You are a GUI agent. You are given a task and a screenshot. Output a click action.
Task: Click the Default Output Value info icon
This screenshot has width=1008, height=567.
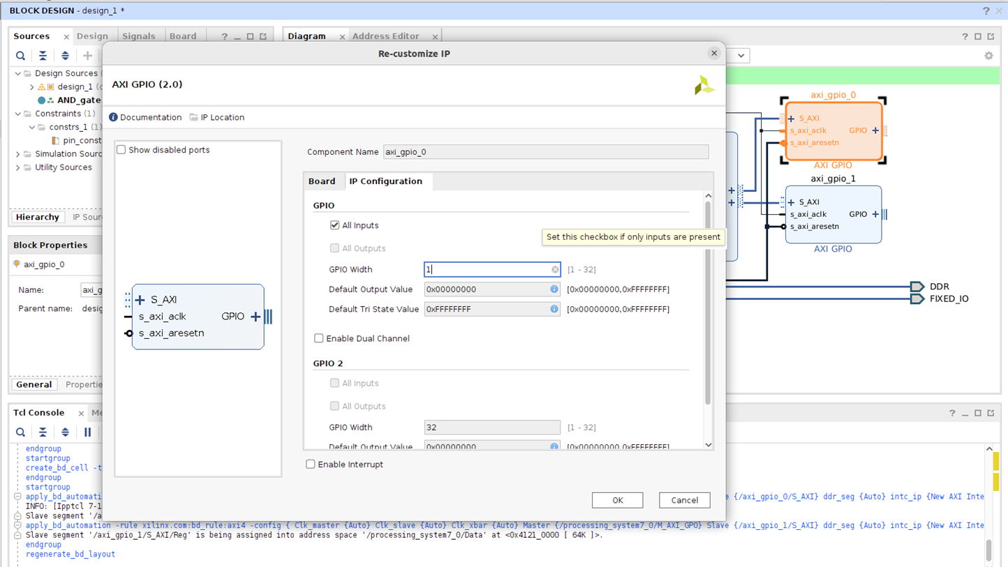pos(554,289)
